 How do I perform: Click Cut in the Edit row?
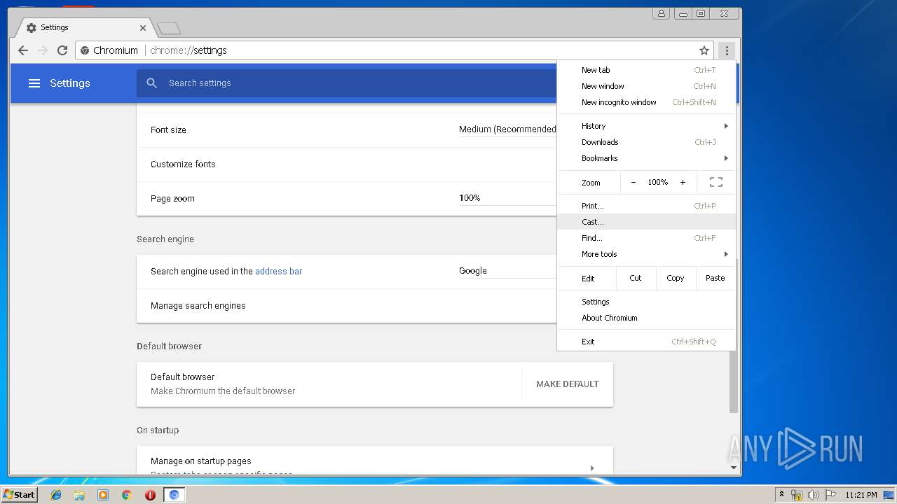click(x=636, y=278)
